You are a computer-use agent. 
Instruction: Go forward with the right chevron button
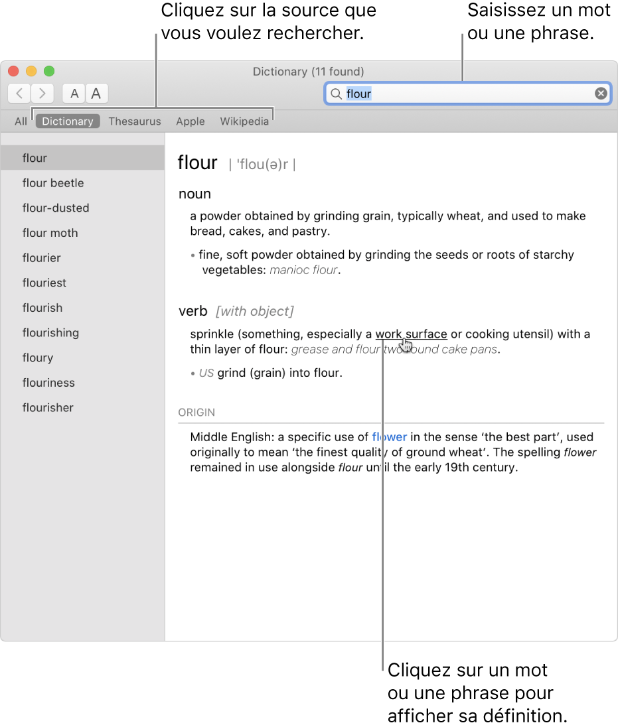[42, 94]
